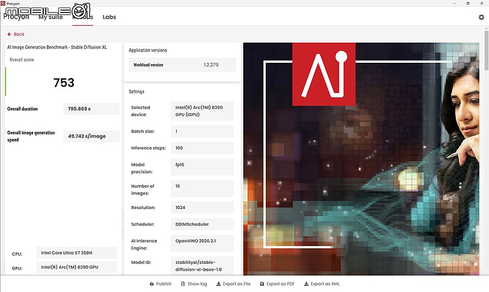Click the Show log document icon
Image resolution: width=489 pixels, height=292 pixels.
point(183,284)
